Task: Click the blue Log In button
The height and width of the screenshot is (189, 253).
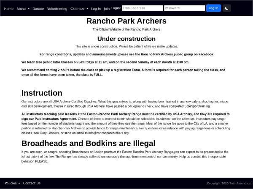Action: pyautogui.click(x=213, y=8)
